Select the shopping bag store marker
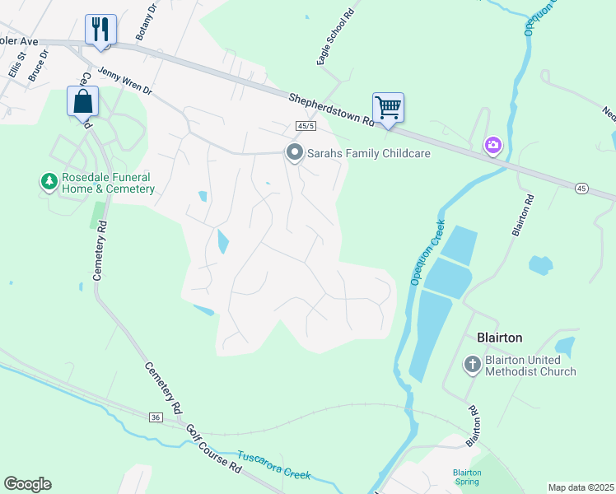 (82, 103)
